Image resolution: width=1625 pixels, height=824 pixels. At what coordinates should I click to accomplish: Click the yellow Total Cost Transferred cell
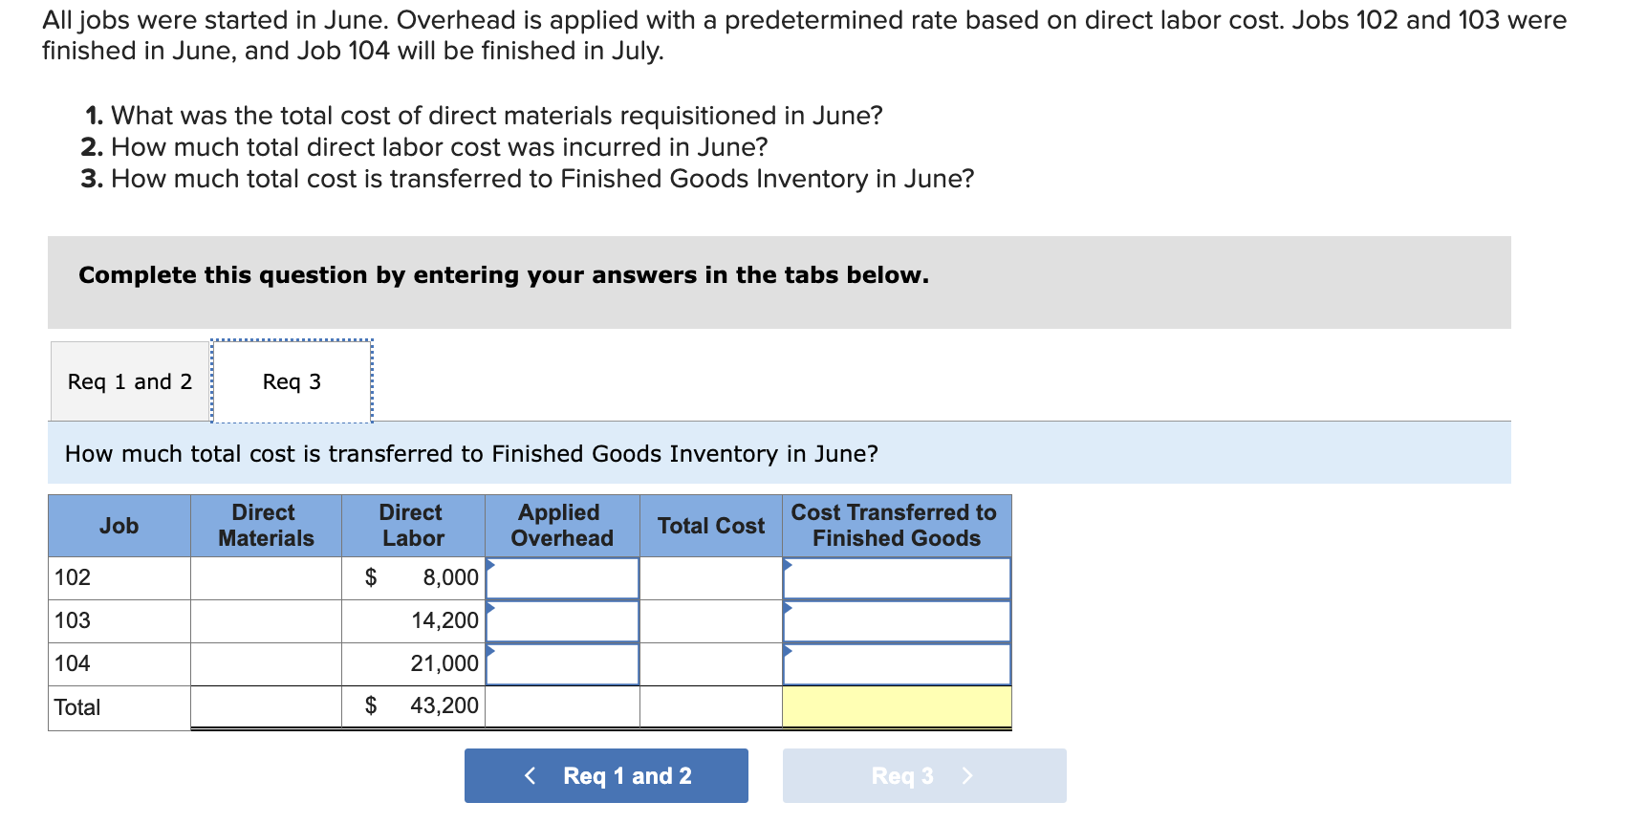(x=897, y=706)
